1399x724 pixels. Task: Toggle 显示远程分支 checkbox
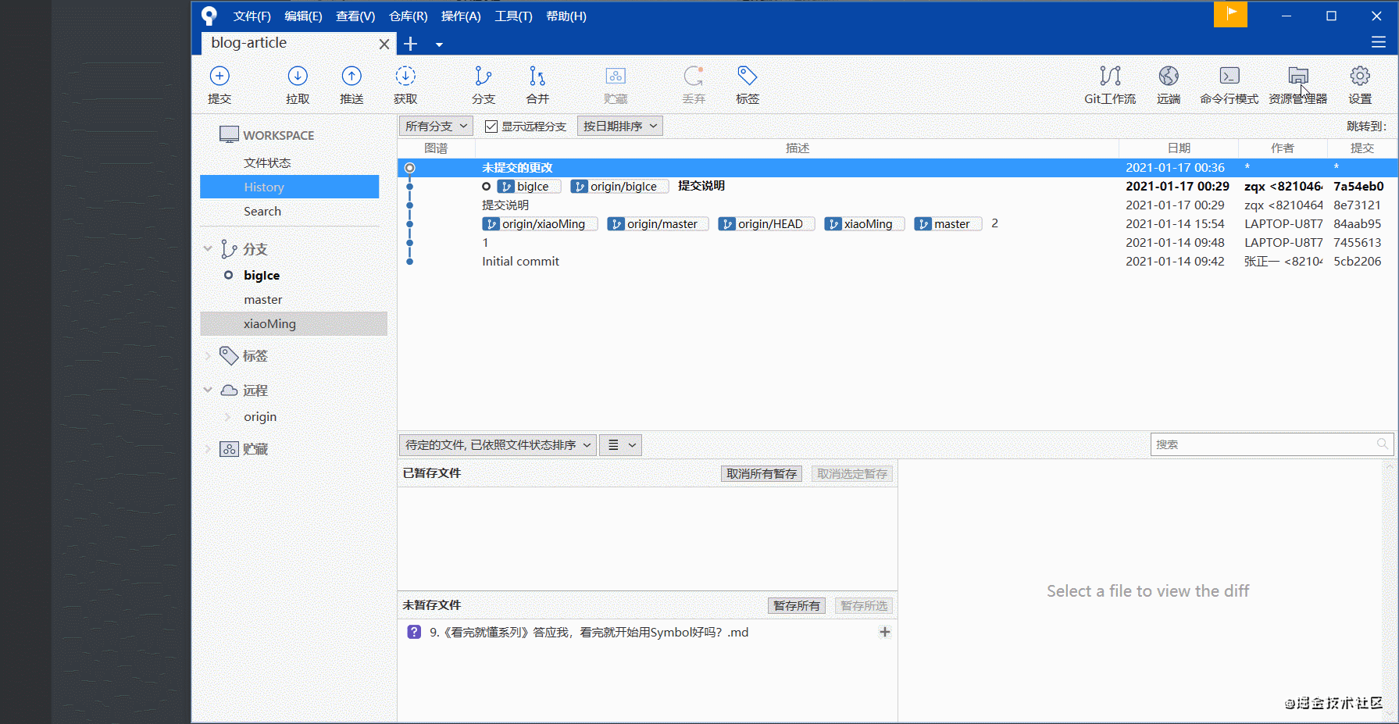491,126
